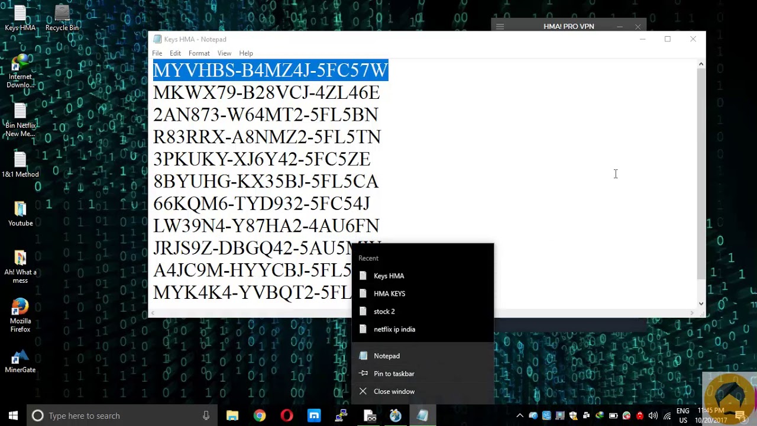The width and height of the screenshot is (757, 426).
Task: Click the key line starting A4JC9M-HYYCBJ
Action: click(x=252, y=270)
